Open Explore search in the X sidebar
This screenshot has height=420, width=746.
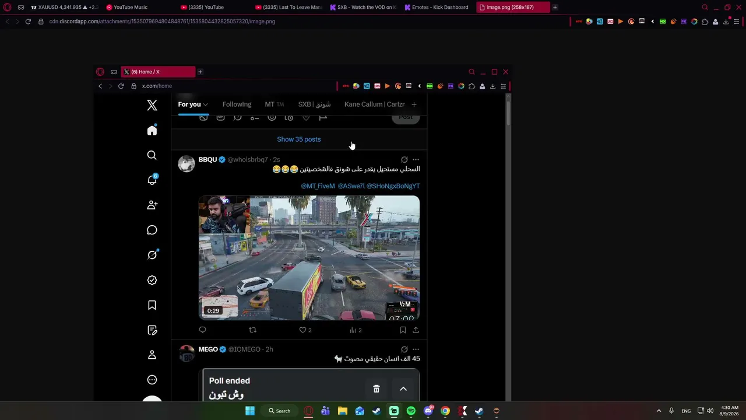[x=152, y=155]
